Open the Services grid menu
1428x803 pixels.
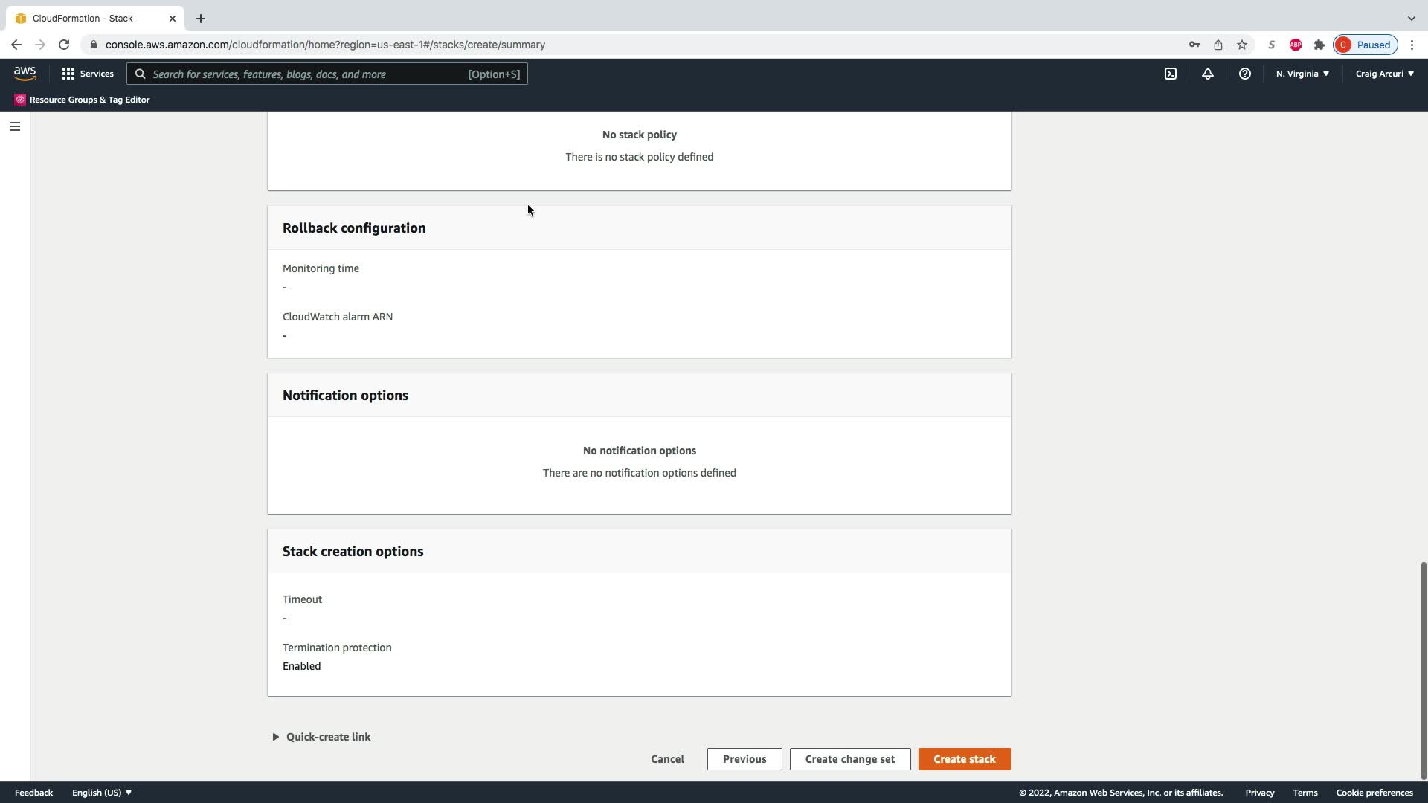[x=88, y=74]
